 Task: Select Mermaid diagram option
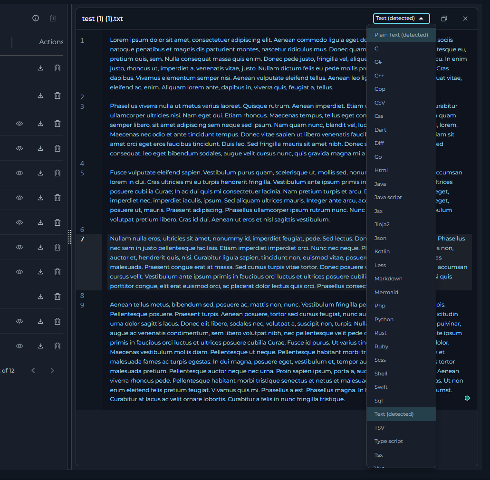coord(401,292)
